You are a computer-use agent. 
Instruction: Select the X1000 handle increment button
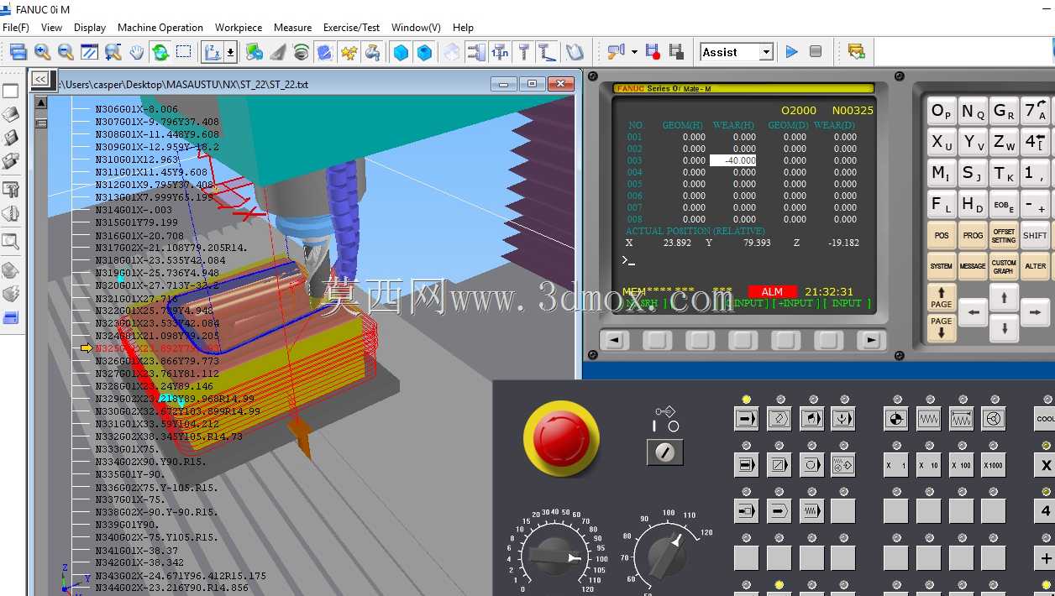tap(994, 465)
